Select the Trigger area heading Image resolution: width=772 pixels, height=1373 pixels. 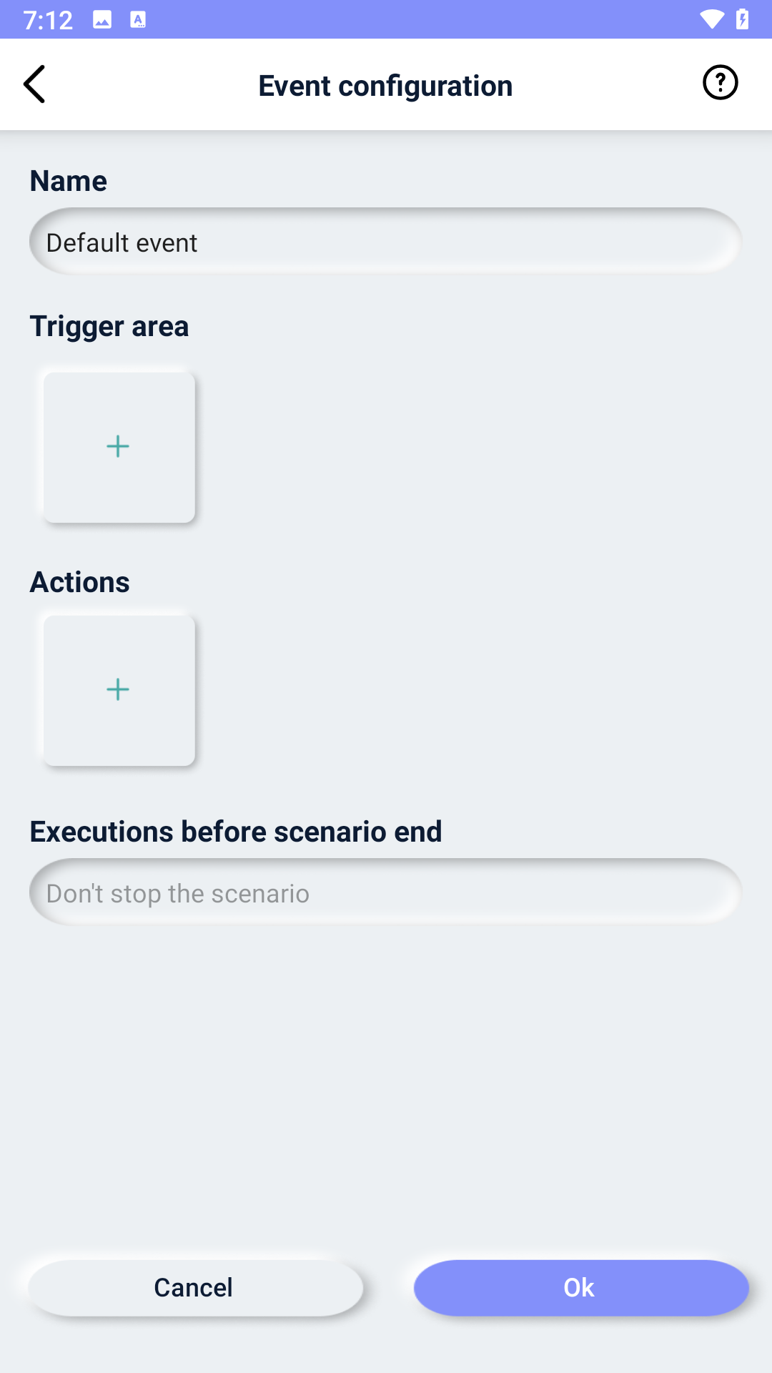point(109,325)
